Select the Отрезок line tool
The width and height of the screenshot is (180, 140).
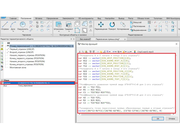(x=5, y=26)
